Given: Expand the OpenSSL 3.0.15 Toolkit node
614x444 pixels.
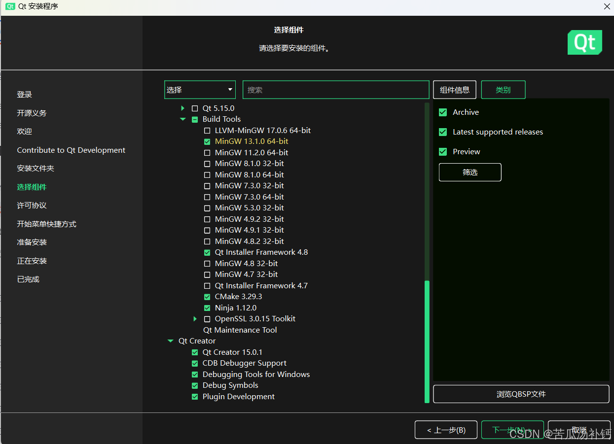Looking at the screenshot, I should [195, 319].
